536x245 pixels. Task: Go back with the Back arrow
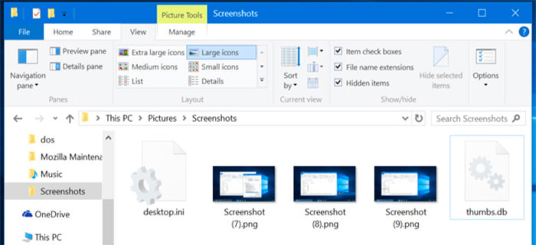click(x=18, y=119)
